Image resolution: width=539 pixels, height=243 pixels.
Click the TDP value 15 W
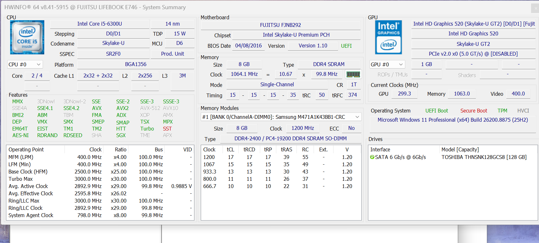(x=180, y=34)
